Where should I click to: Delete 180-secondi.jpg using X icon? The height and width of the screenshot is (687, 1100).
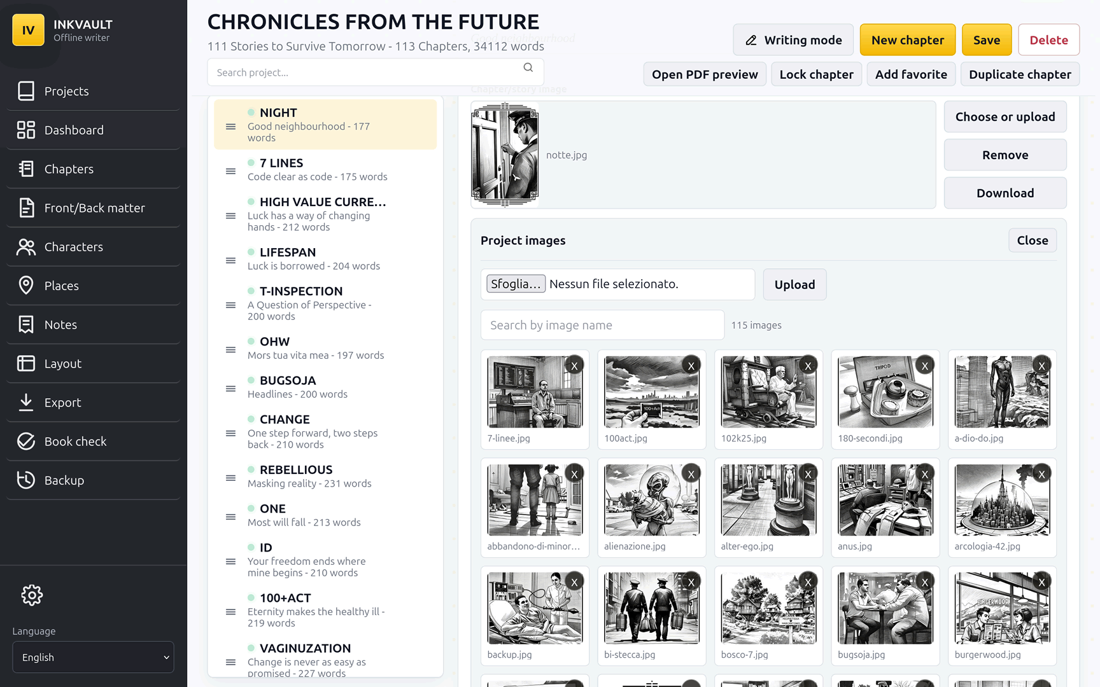[x=925, y=365]
